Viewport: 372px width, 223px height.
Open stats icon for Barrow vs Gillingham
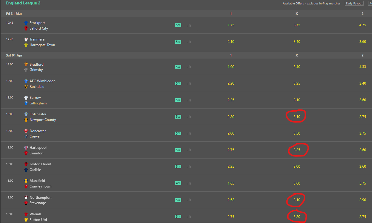coord(189,100)
